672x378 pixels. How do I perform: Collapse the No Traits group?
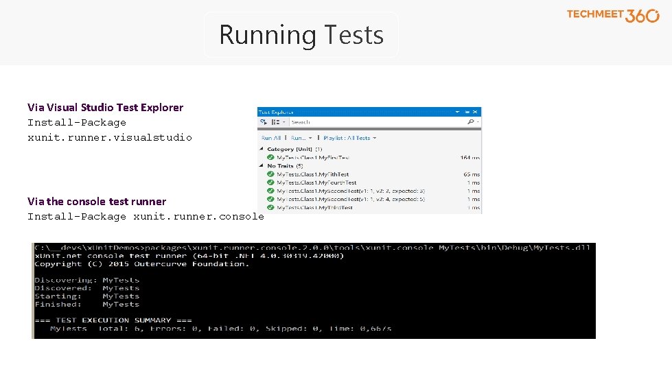[x=262, y=165]
